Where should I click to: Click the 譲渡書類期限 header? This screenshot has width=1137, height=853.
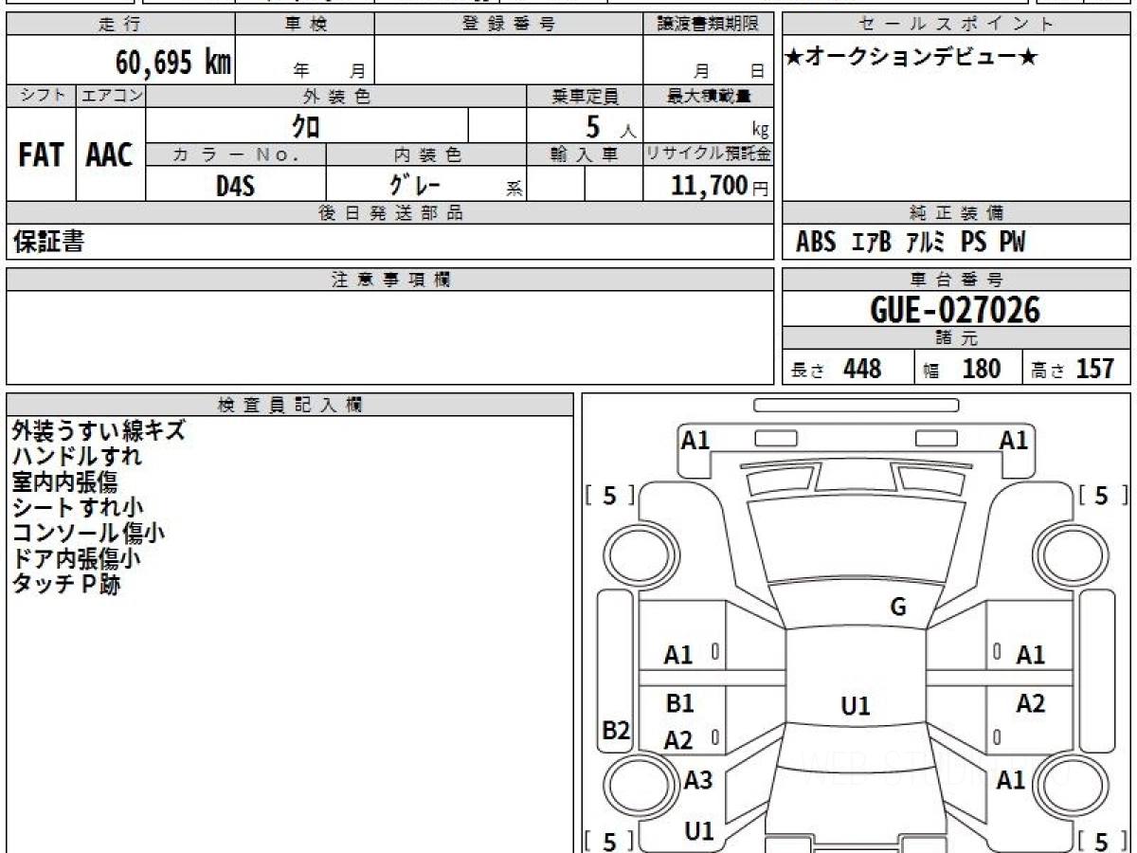(710, 25)
